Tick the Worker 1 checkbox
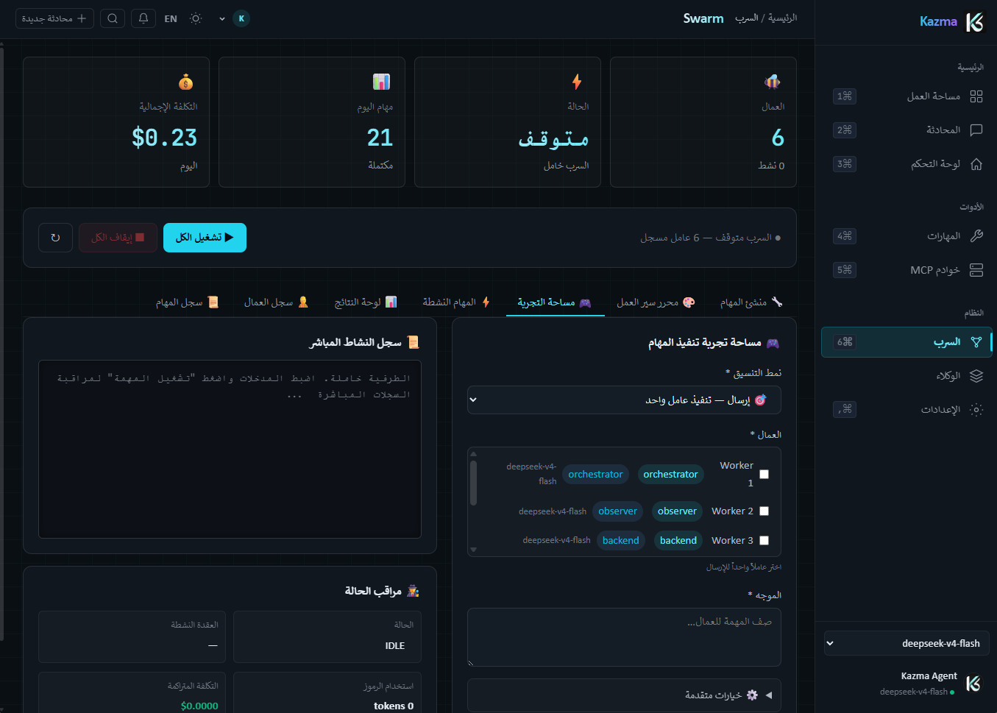This screenshot has width=997, height=713. coord(764,475)
